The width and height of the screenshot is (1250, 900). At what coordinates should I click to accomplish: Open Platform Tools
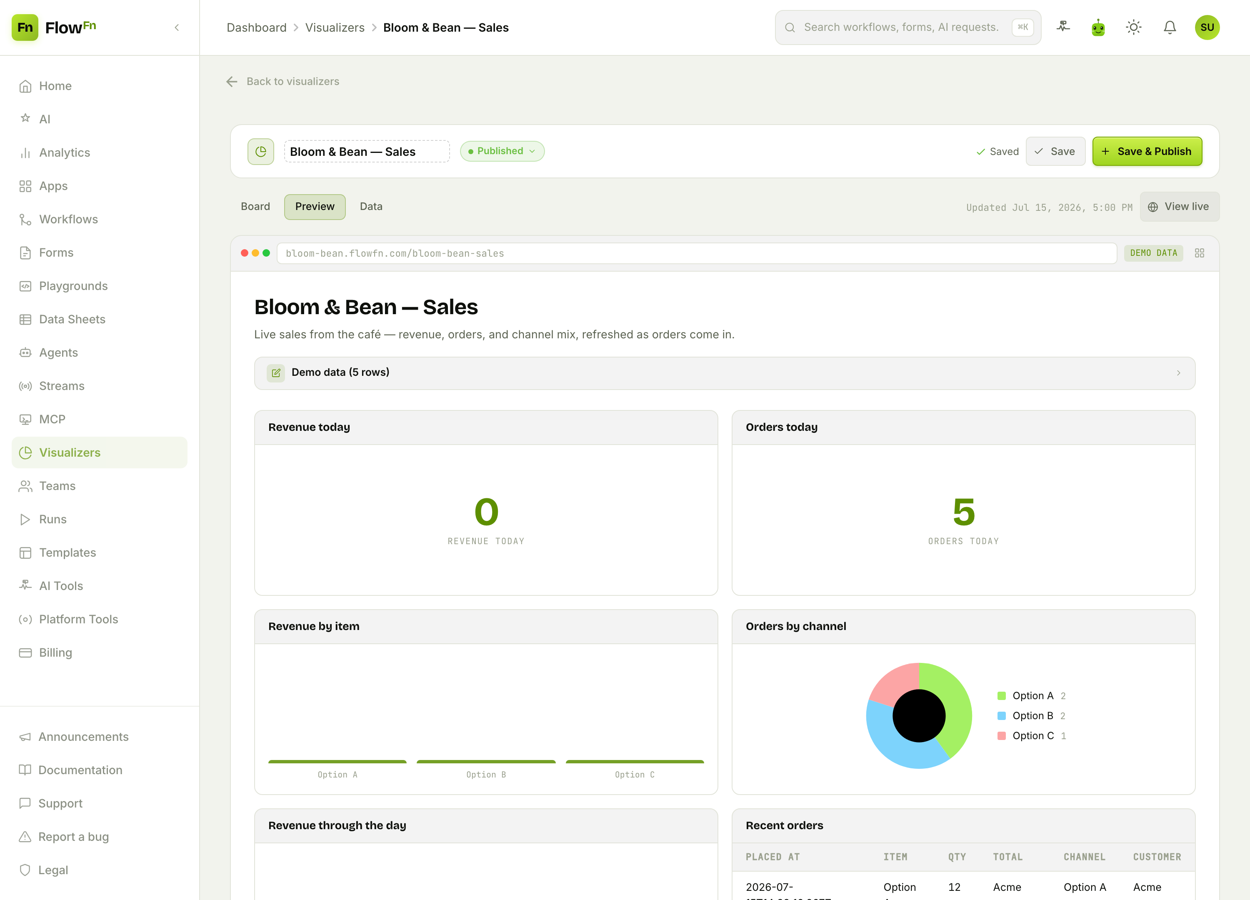click(99, 620)
